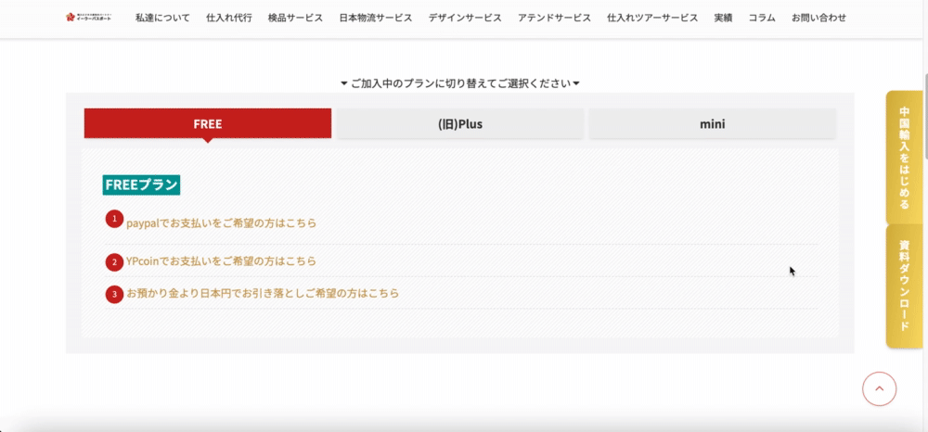This screenshot has height=432, width=928.
Task: Open the お預かり金より日本円でお引き落とし link
Action: (263, 293)
